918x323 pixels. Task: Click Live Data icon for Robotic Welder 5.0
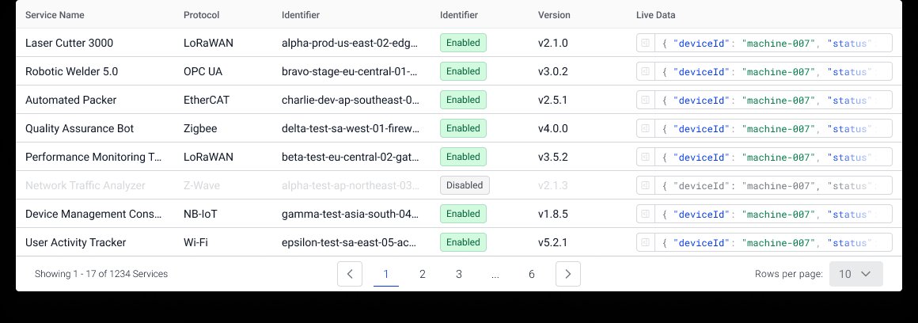646,71
